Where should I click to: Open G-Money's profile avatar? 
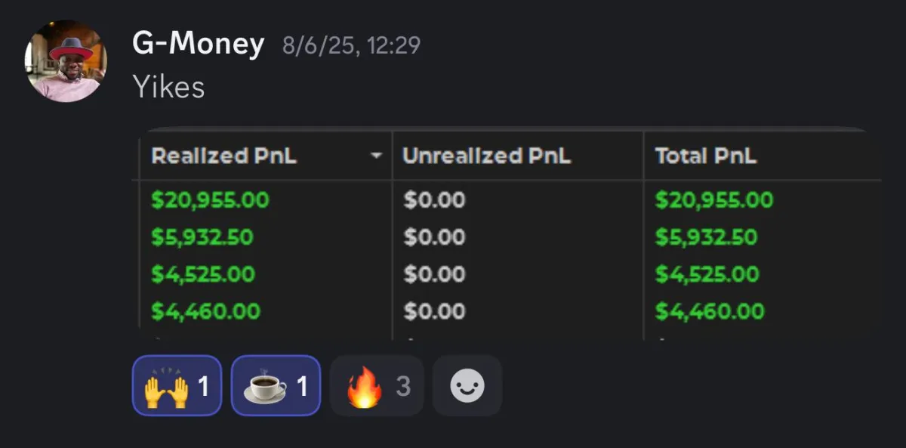coord(66,61)
